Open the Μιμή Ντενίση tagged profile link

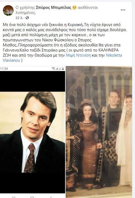click(x=78, y=55)
